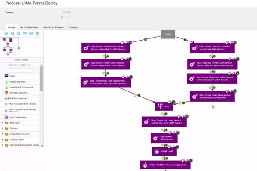Toggle success condition below Tennis Fast UIMA step

pyautogui.click(x=210, y=56)
